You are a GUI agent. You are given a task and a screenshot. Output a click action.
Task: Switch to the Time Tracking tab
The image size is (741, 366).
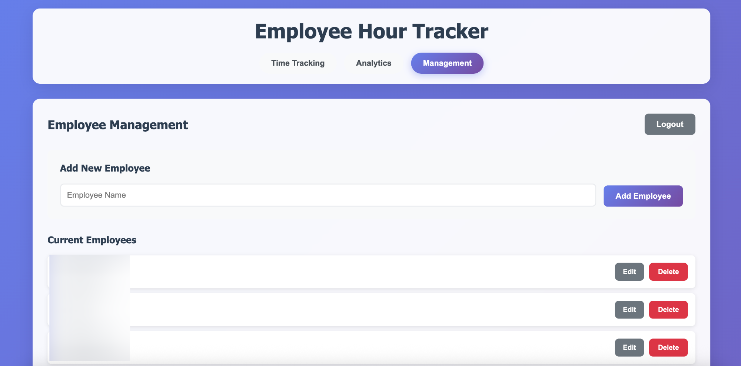tap(298, 63)
